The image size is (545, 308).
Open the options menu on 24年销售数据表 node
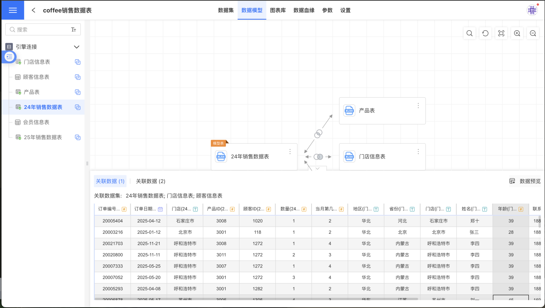click(290, 151)
